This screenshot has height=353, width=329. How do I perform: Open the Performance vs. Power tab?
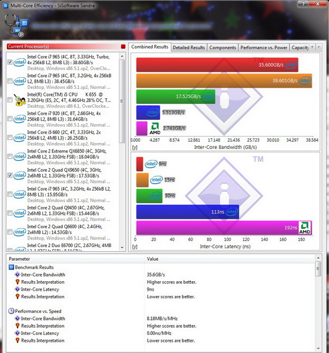(x=264, y=48)
